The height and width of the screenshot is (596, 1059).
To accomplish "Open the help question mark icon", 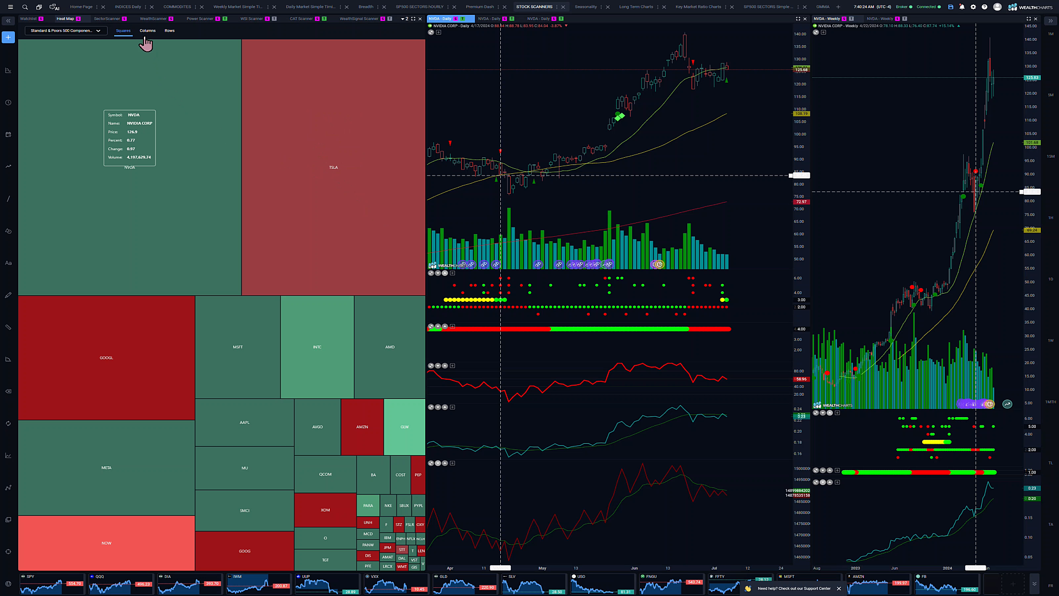I will coord(985,7).
